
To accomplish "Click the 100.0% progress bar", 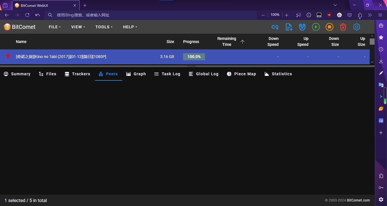I will 194,57.
